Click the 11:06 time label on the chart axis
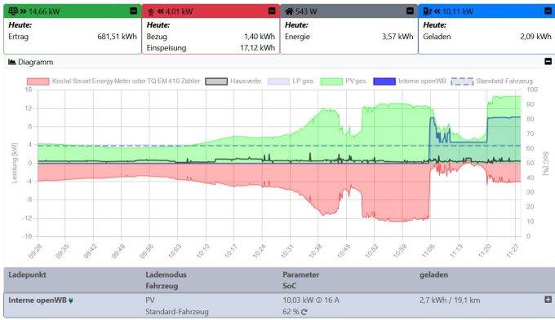This screenshot has height=320, width=555. pos(428,251)
